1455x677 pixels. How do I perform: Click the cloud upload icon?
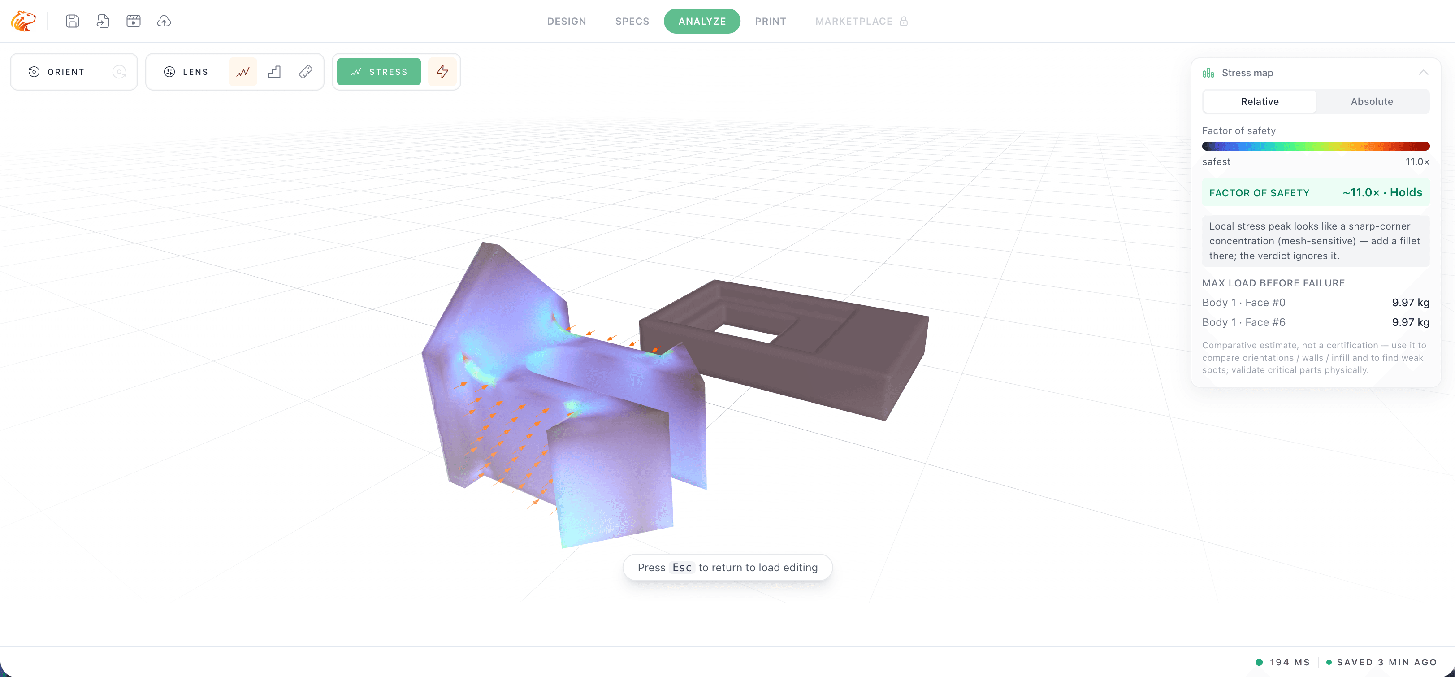tap(164, 21)
